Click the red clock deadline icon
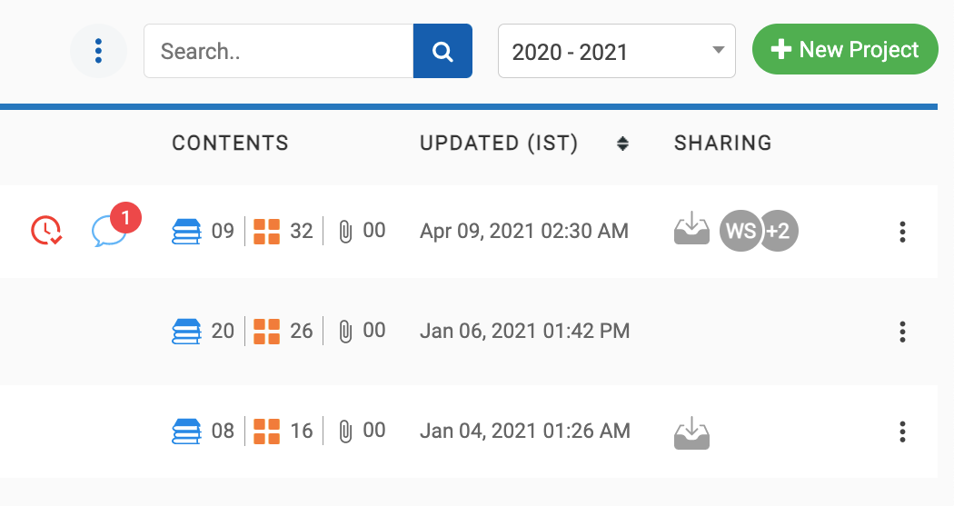Image resolution: width=954 pixels, height=506 pixels. [46, 232]
